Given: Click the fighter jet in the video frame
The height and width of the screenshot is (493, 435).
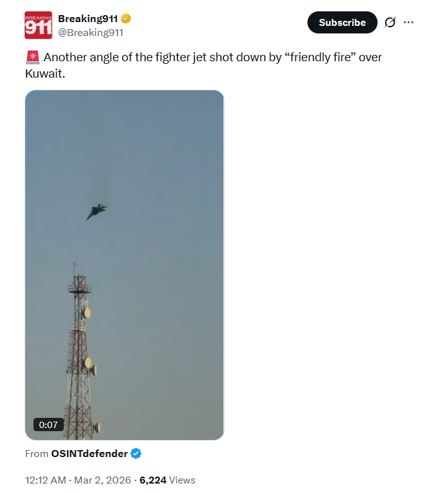Looking at the screenshot, I should (x=97, y=211).
